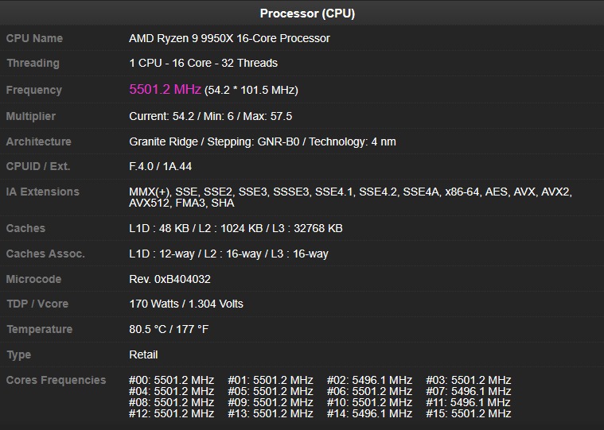Click the AVX512, FMA3, SHA extensions line
This screenshot has height=430, width=604.
coord(181,203)
